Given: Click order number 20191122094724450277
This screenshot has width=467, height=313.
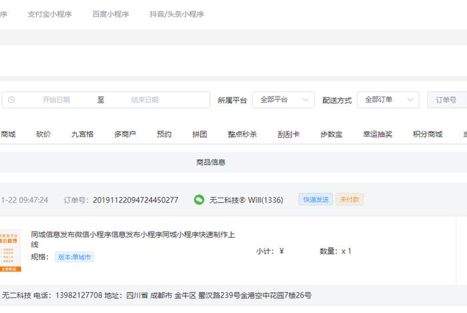Looking at the screenshot, I should point(135,200).
